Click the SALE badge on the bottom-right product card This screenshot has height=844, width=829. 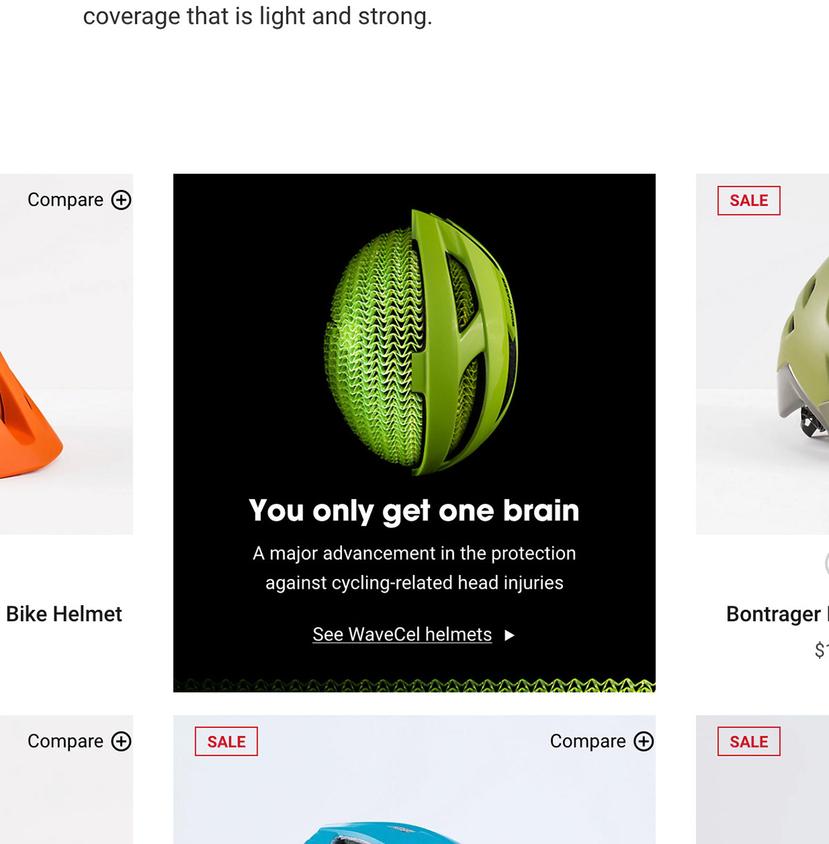[749, 742]
